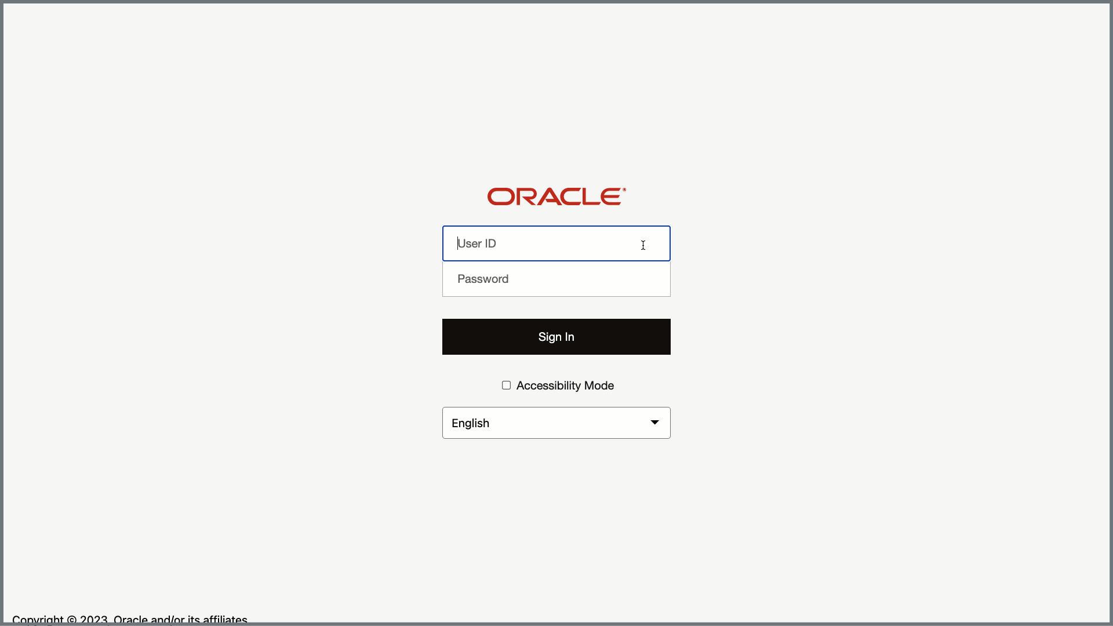Click into the Password field

pyautogui.click(x=556, y=279)
